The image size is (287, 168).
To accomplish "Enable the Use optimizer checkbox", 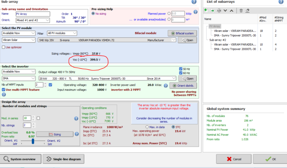I will 3,47.
